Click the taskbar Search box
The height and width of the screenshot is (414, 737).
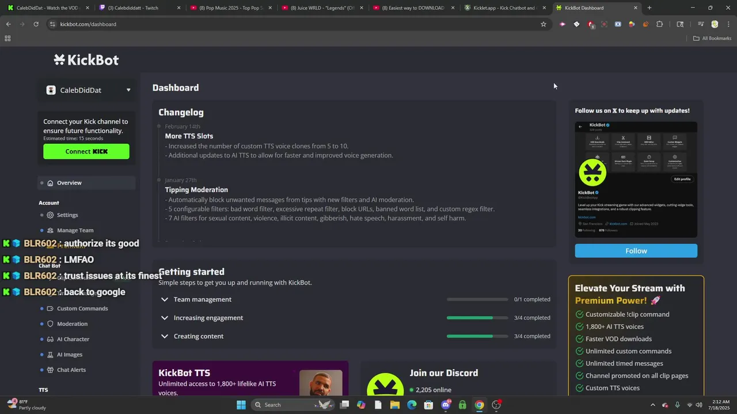click(293, 405)
